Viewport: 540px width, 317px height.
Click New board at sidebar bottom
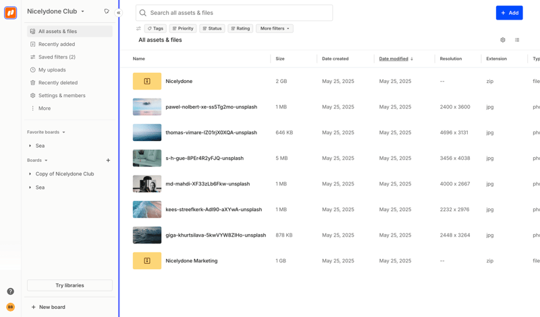48,307
